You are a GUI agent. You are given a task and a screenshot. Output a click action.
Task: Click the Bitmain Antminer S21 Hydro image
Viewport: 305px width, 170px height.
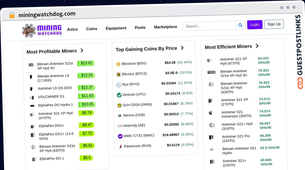212,149
